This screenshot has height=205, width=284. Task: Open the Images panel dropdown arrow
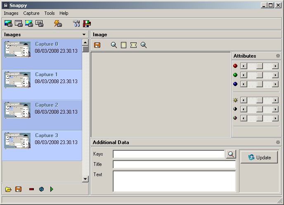[x=84, y=35]
